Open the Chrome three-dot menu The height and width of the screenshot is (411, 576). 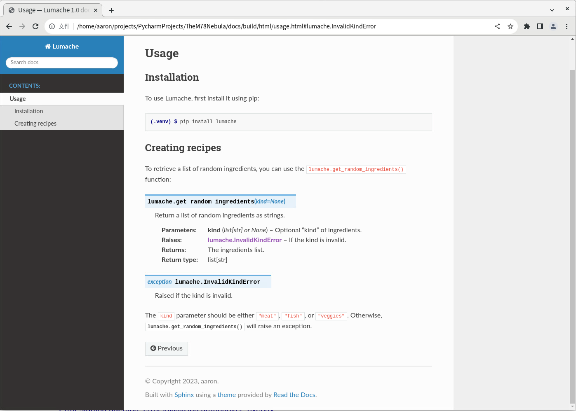point(567,26)
